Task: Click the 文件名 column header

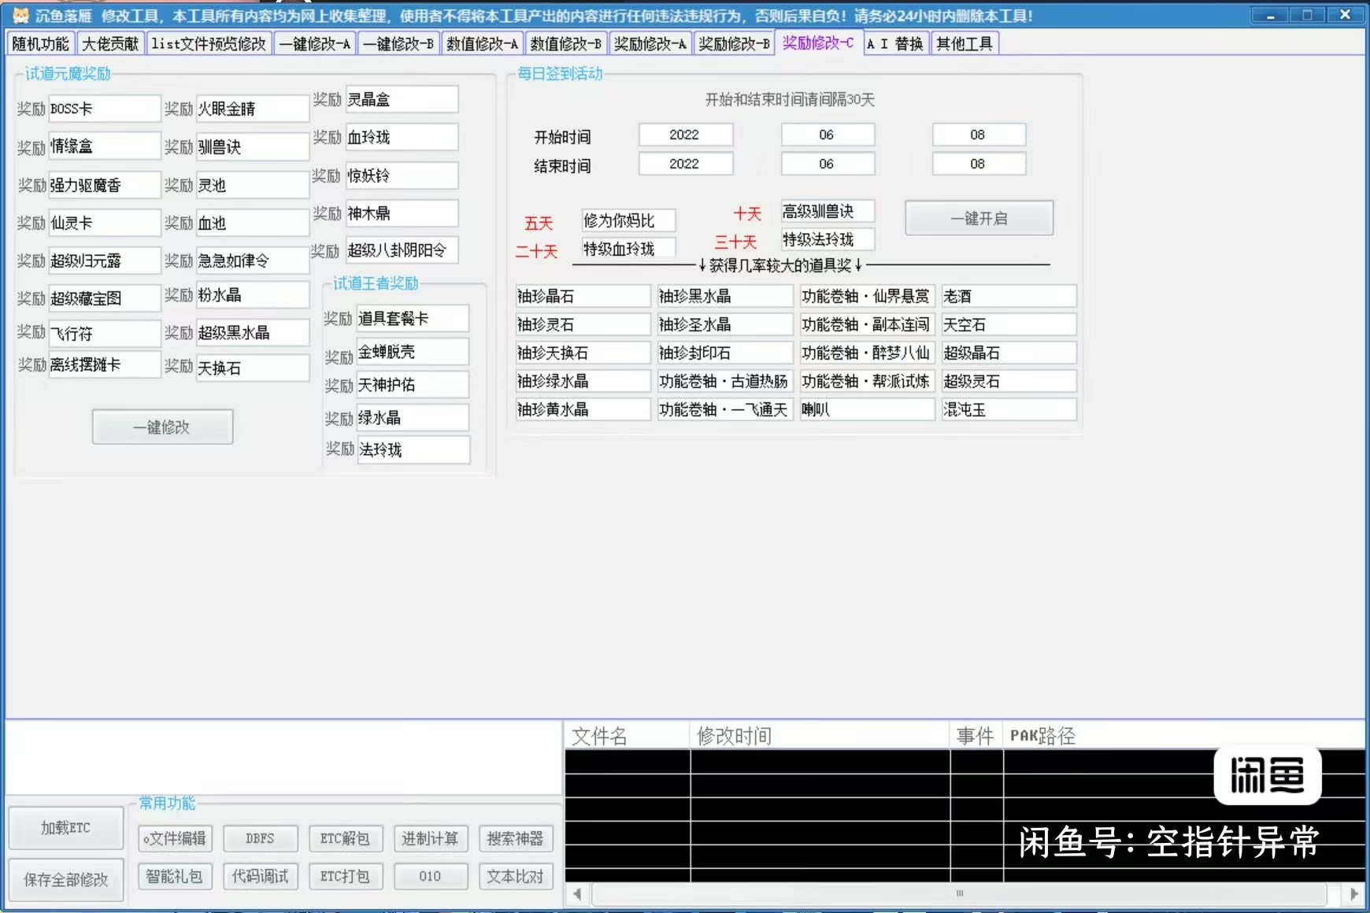Action: [x=628, y=736]
